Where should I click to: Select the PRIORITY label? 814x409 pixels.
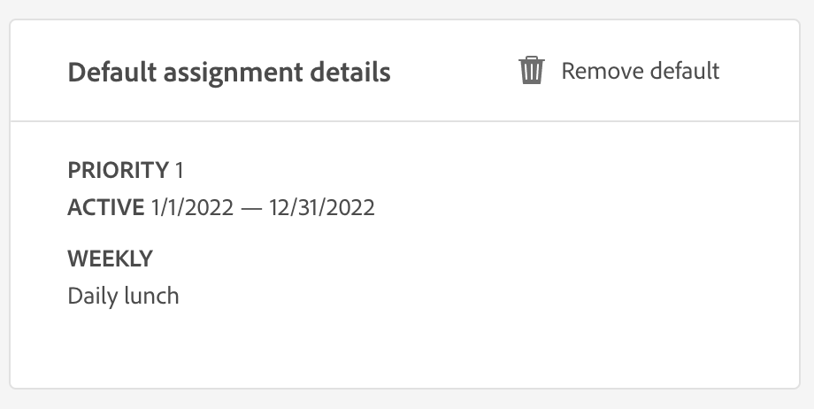coord(118,169)
